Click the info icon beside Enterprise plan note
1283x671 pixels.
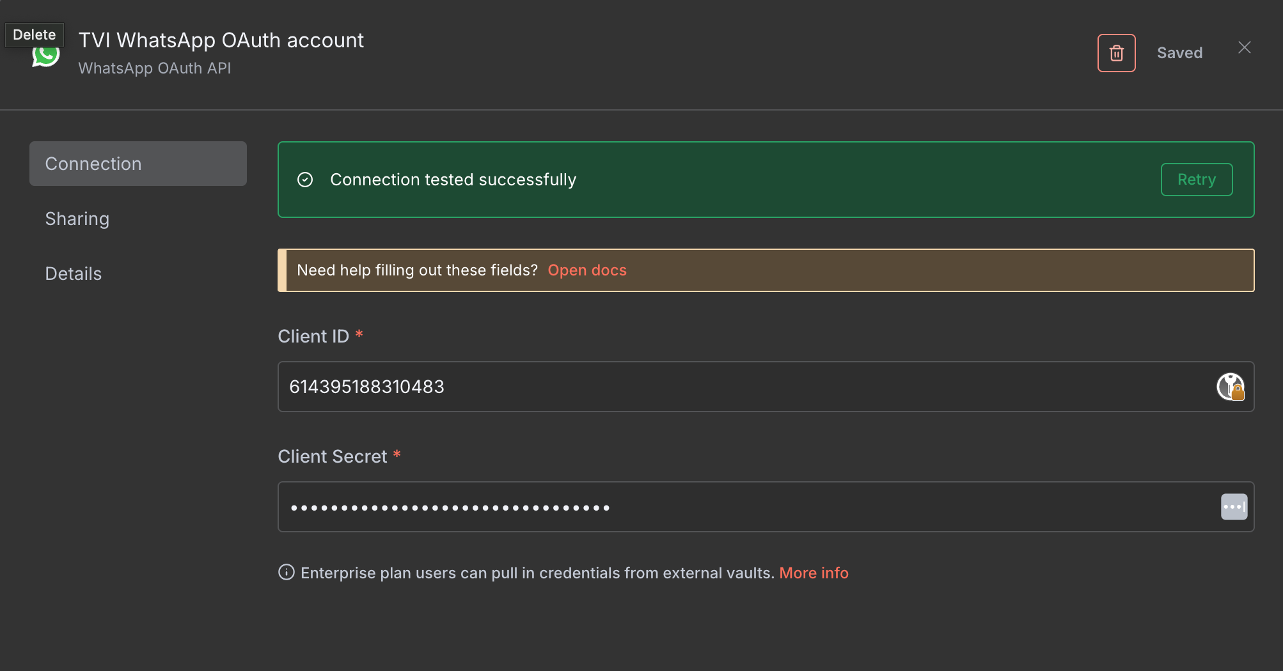pyautogui.click(x=287, y=572)
